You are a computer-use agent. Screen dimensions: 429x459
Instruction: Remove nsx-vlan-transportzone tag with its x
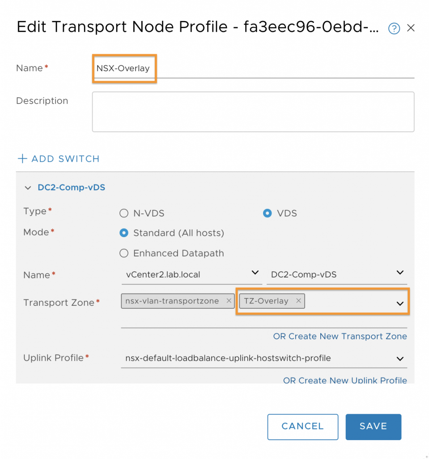coord(229,301)
